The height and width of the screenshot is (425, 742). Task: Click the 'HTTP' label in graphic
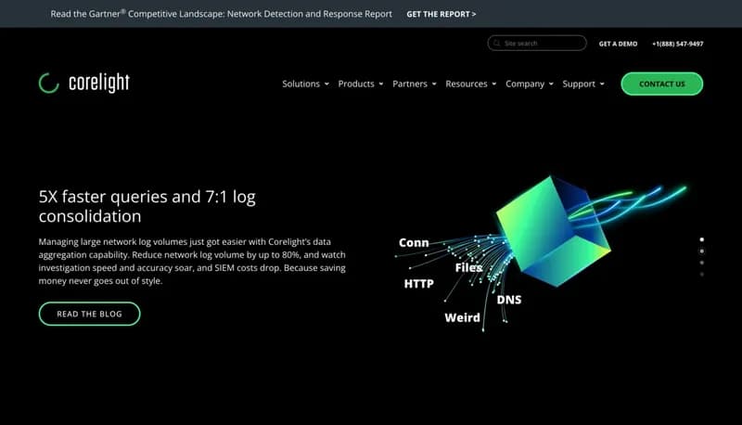[x=419, y=284]
